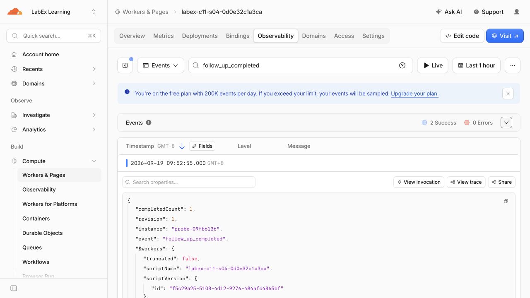Image resolution: width=530 pixels, height=298 pixels.
Task: Go to Account home
Action: (x=41, y=54)
